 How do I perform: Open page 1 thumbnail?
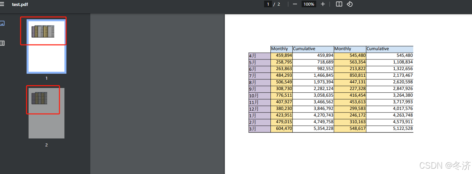(x=47, y=46)
